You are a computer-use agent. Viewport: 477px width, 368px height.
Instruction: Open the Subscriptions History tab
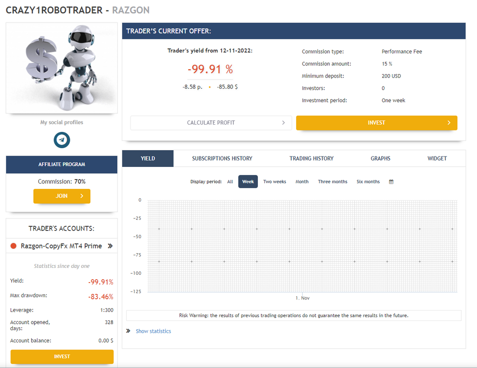point(222,158)
